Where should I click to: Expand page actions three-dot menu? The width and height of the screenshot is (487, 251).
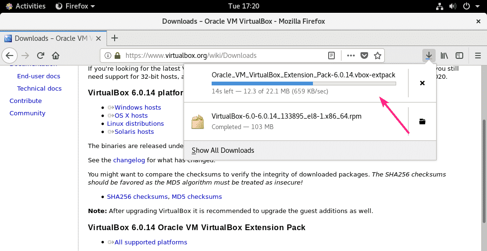[351, 56]
